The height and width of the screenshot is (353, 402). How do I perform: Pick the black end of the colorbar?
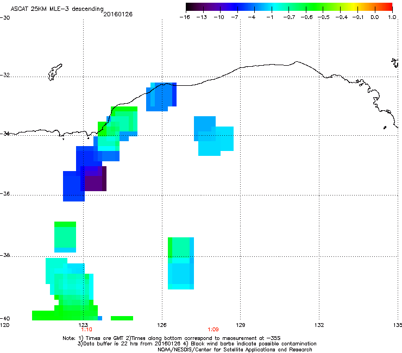tap(190, 7)
